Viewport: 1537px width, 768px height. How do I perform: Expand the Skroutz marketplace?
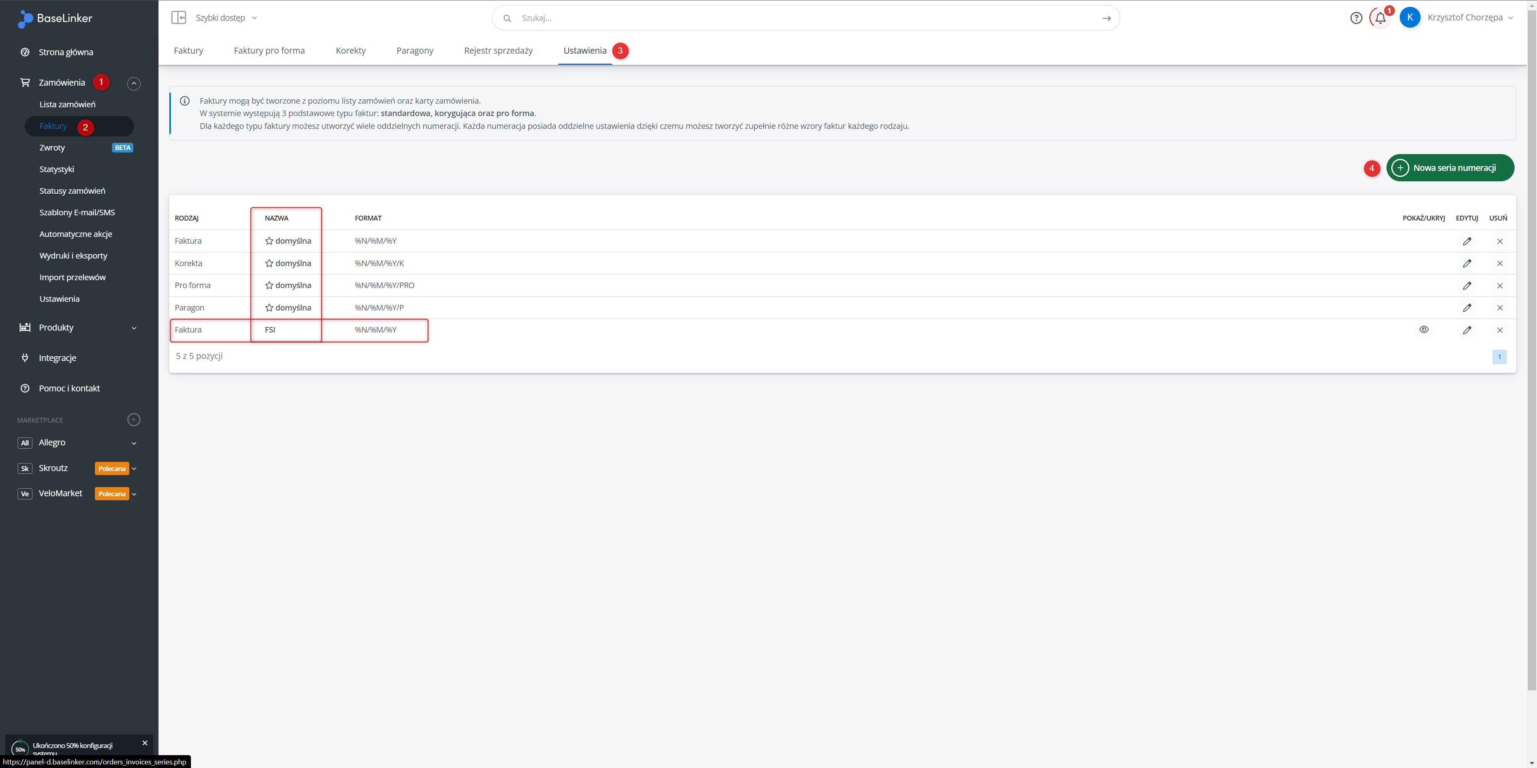(x=134, y=468)
